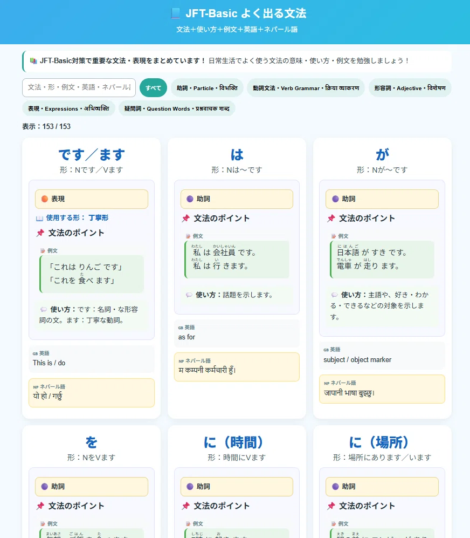Filter by 動詞文法 Verb Grammar category
This screenshot has width=470, height=538.
pyautogui.click(x=306, y=88)
